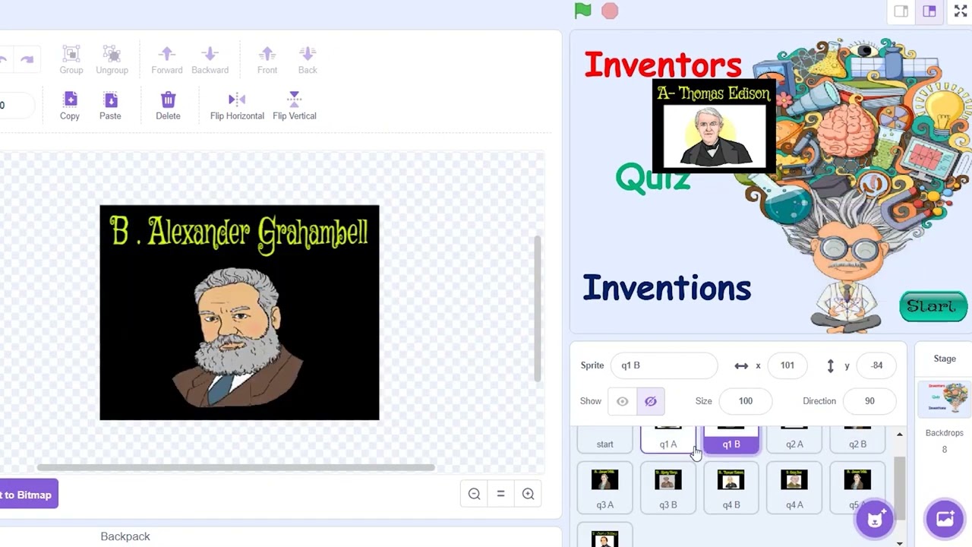Select the Stage backdrop thumbnail

coord(945,399)
